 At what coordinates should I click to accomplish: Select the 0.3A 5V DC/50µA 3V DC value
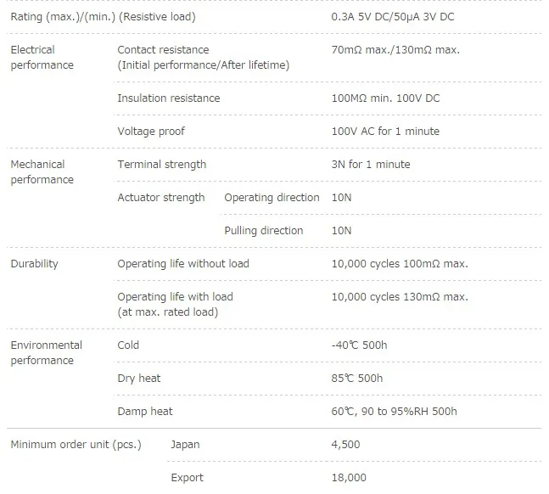click(x=393, y=17)
